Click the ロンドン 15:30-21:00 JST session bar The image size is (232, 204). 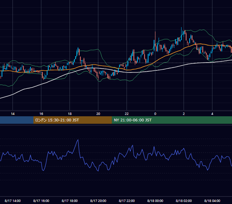pyautogui.click(x=72, y=120)
